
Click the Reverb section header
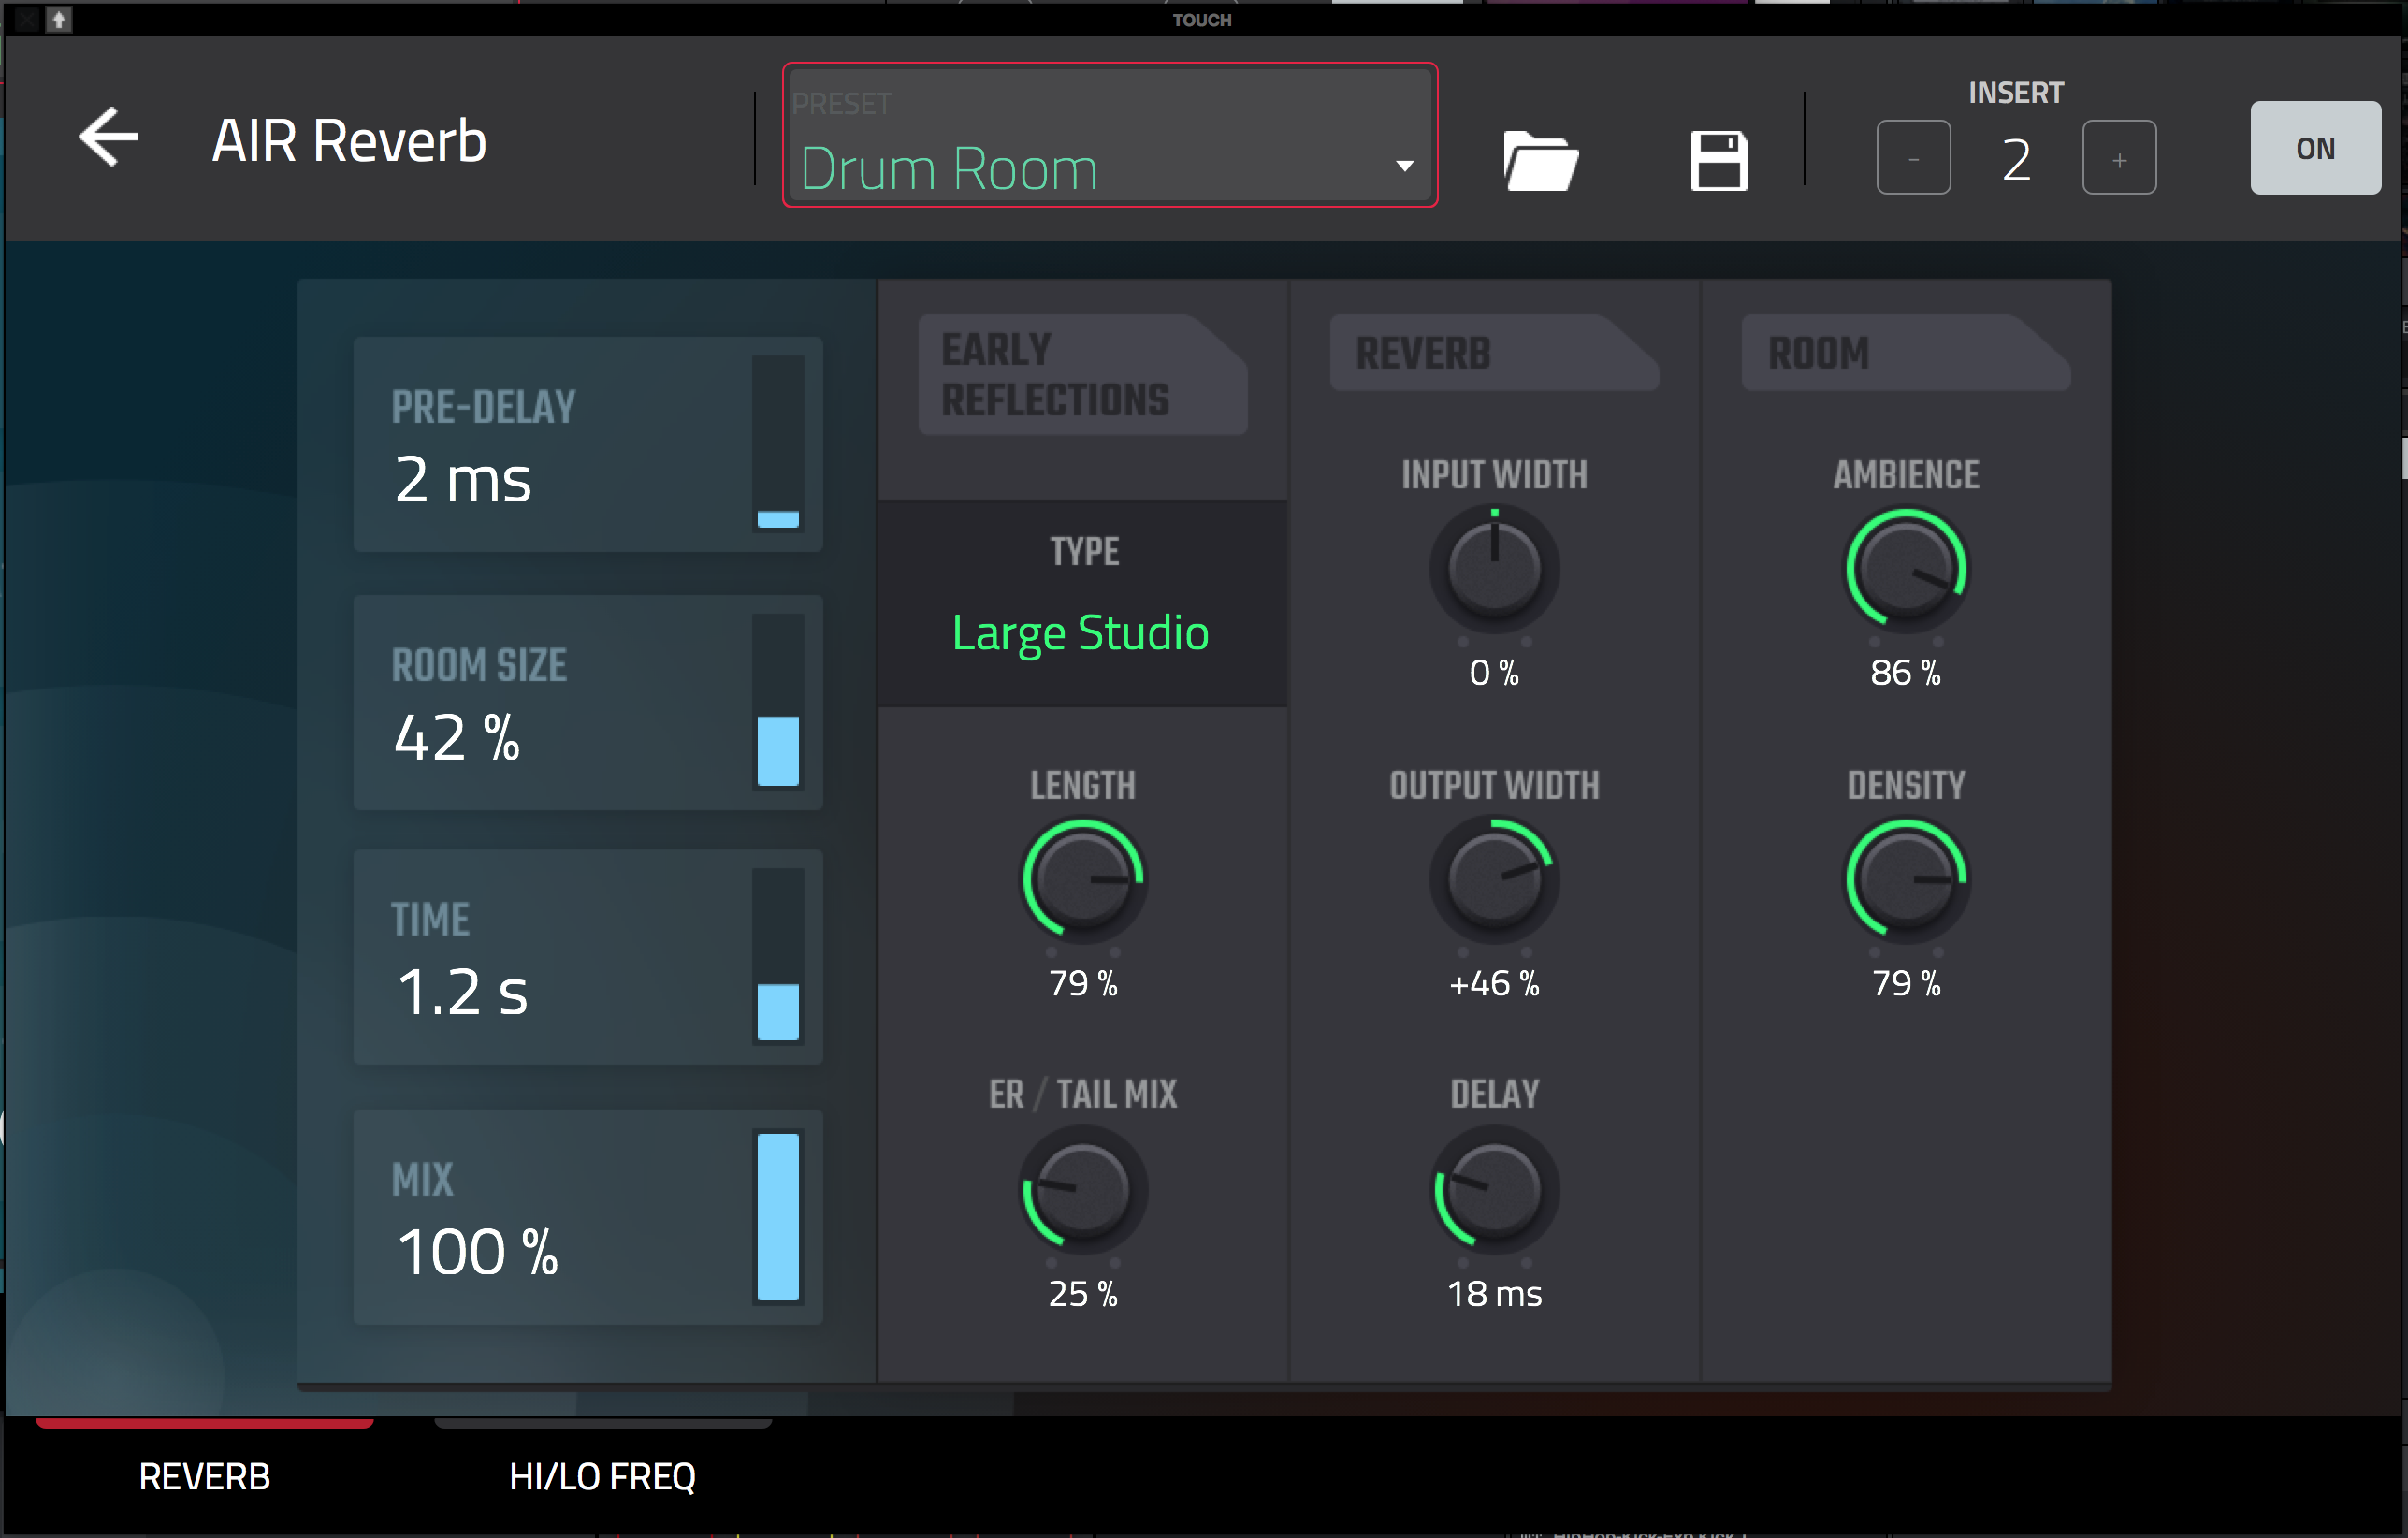pos(1494,353)
